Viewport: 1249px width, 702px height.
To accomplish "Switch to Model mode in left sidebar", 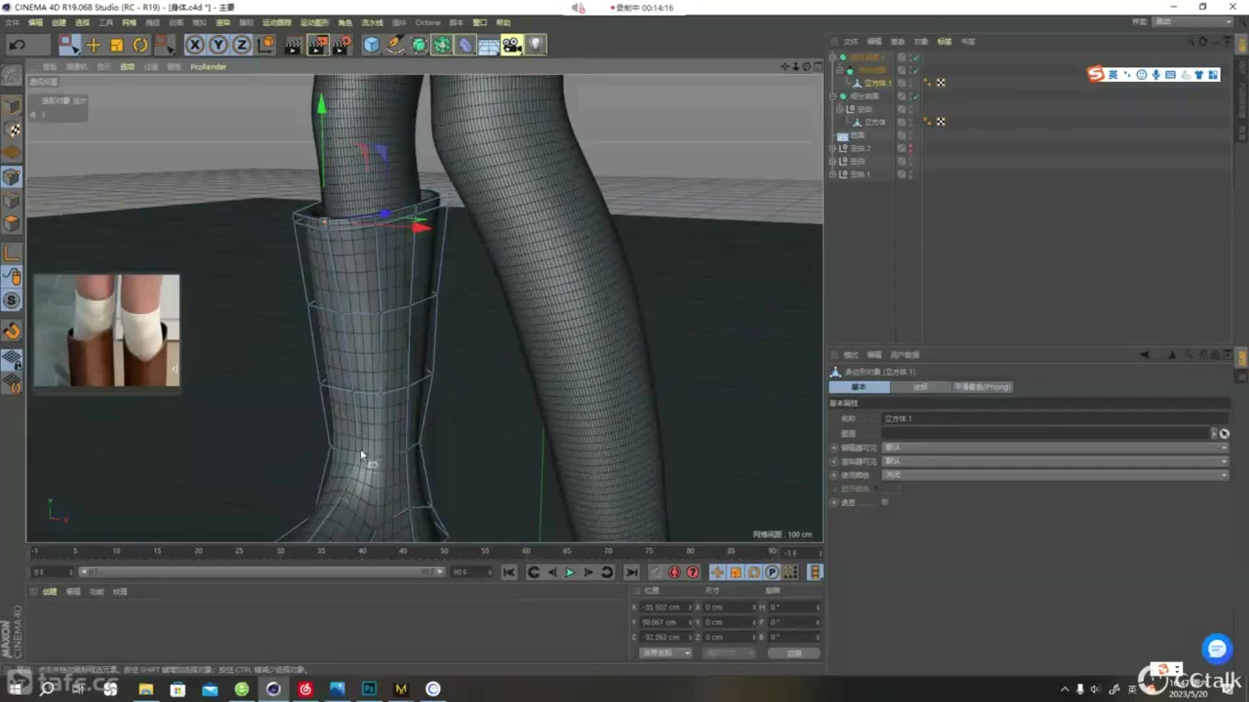I will (12, 105).
